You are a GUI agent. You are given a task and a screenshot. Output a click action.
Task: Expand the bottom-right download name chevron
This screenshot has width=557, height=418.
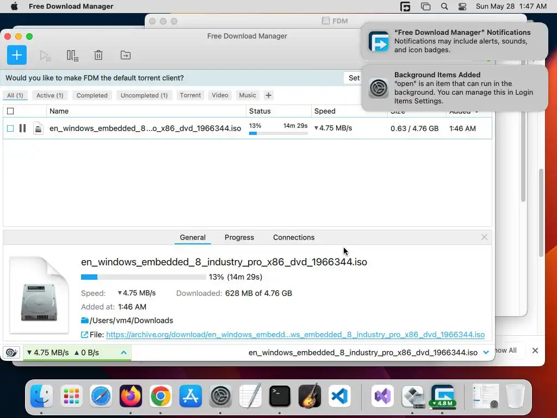(x=486, y=353)
